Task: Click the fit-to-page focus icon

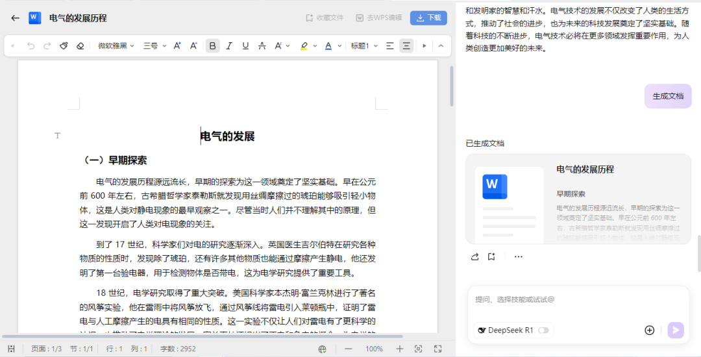Action: 418,349
